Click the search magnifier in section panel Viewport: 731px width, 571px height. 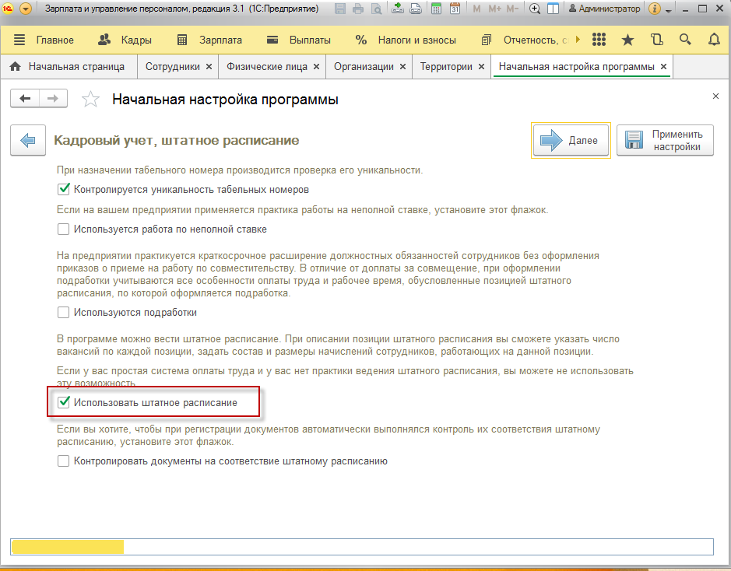[685, 40]
